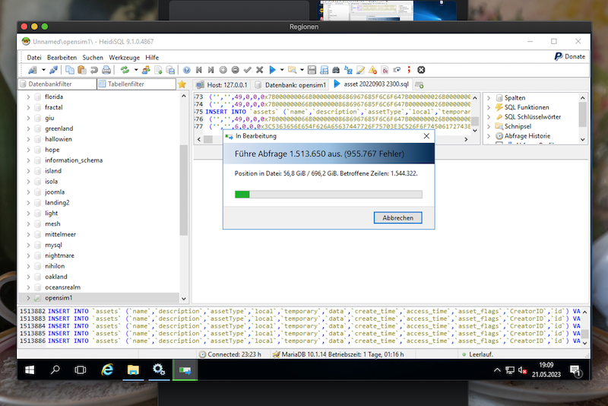This screenshot has width=608, height=406.
Task: Switch to the Host: 127.0.0.1 tab
Action: click(x=221, y=84)
